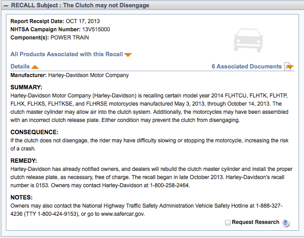
Task: Click the www.safercar.gov address
Action: (x=123, y=214)
